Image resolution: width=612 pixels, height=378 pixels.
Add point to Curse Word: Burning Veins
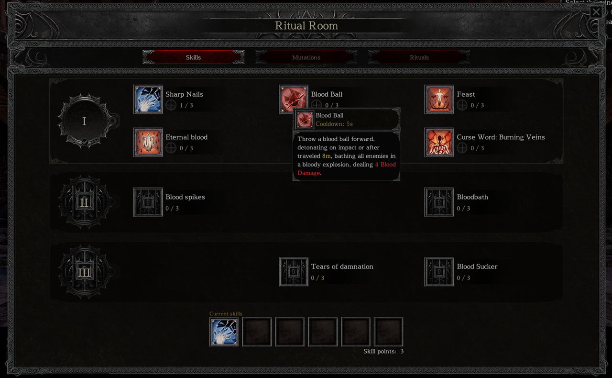[x=462, y=148]
